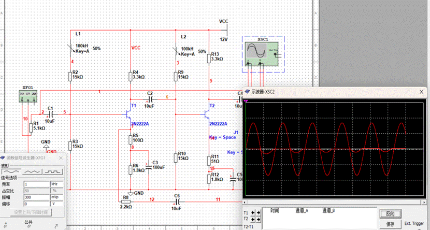Click the R5 100Ω resistor label

click(138, 138)
